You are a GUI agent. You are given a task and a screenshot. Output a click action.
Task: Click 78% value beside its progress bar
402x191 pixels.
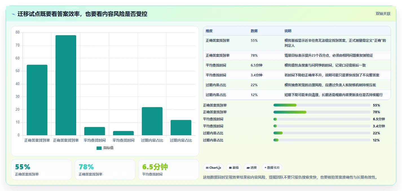(376, 112)
